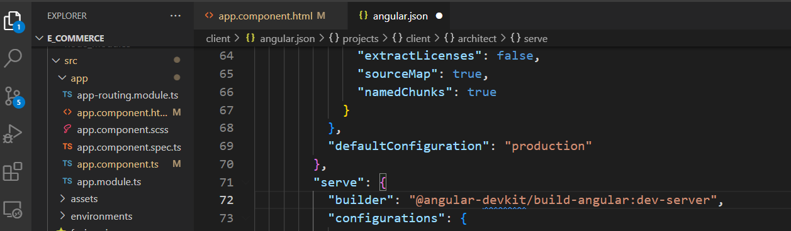Collapse the app folder chevron
This screenshot has height=231, width=791.
click(62, 78)
